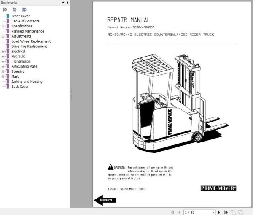Select the Electrical bookmark
This screenshot has width=253, height=215.
click(18, 51)
